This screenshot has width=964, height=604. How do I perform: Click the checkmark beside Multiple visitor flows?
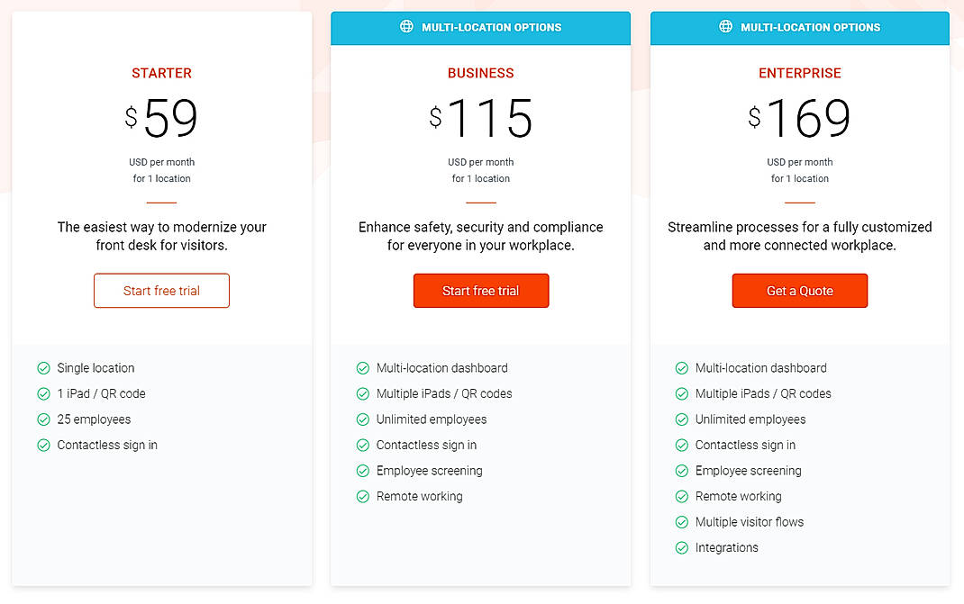click(682, 522)
